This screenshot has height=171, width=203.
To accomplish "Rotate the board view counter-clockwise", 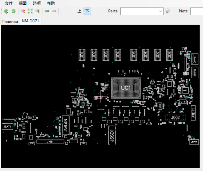I will [x=6, y=11].
